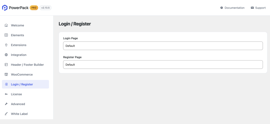
Task: Open the Support link
Action: (x=260, y=8)
